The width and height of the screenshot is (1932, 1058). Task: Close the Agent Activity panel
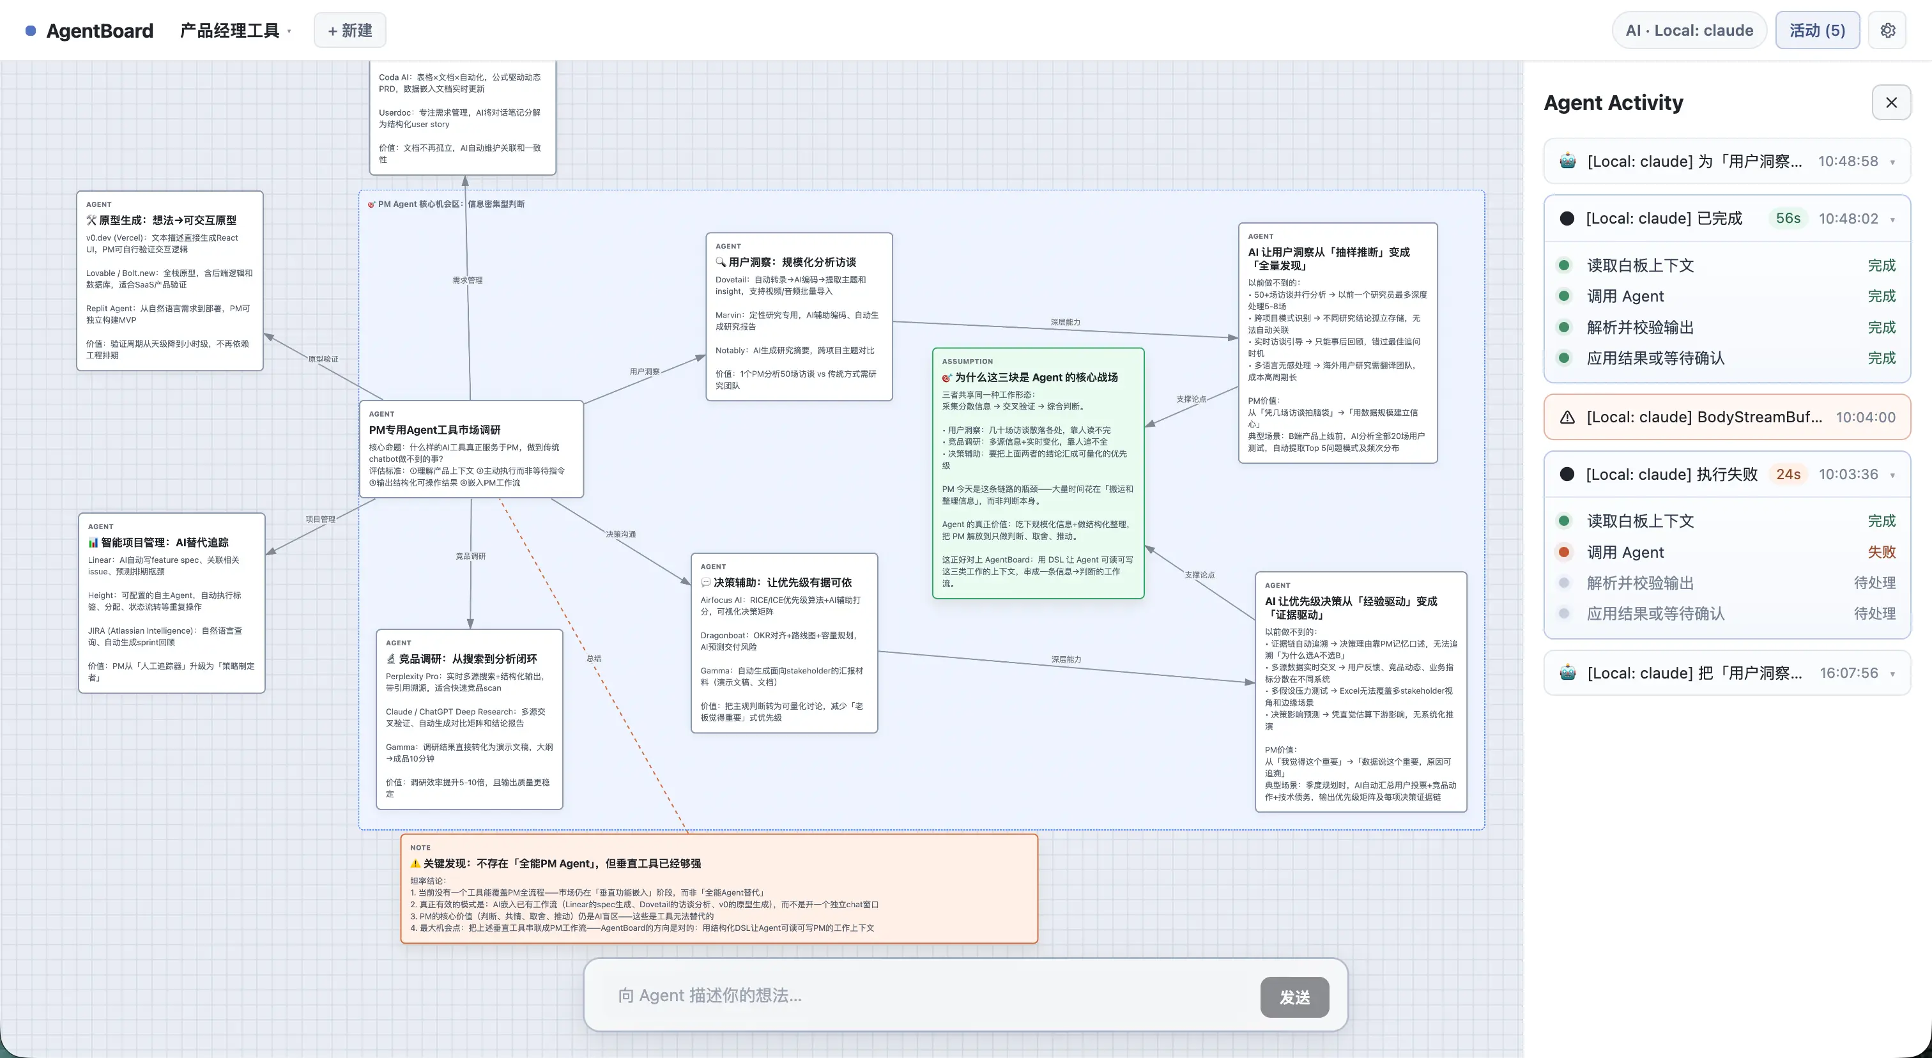pos(1890,102)
